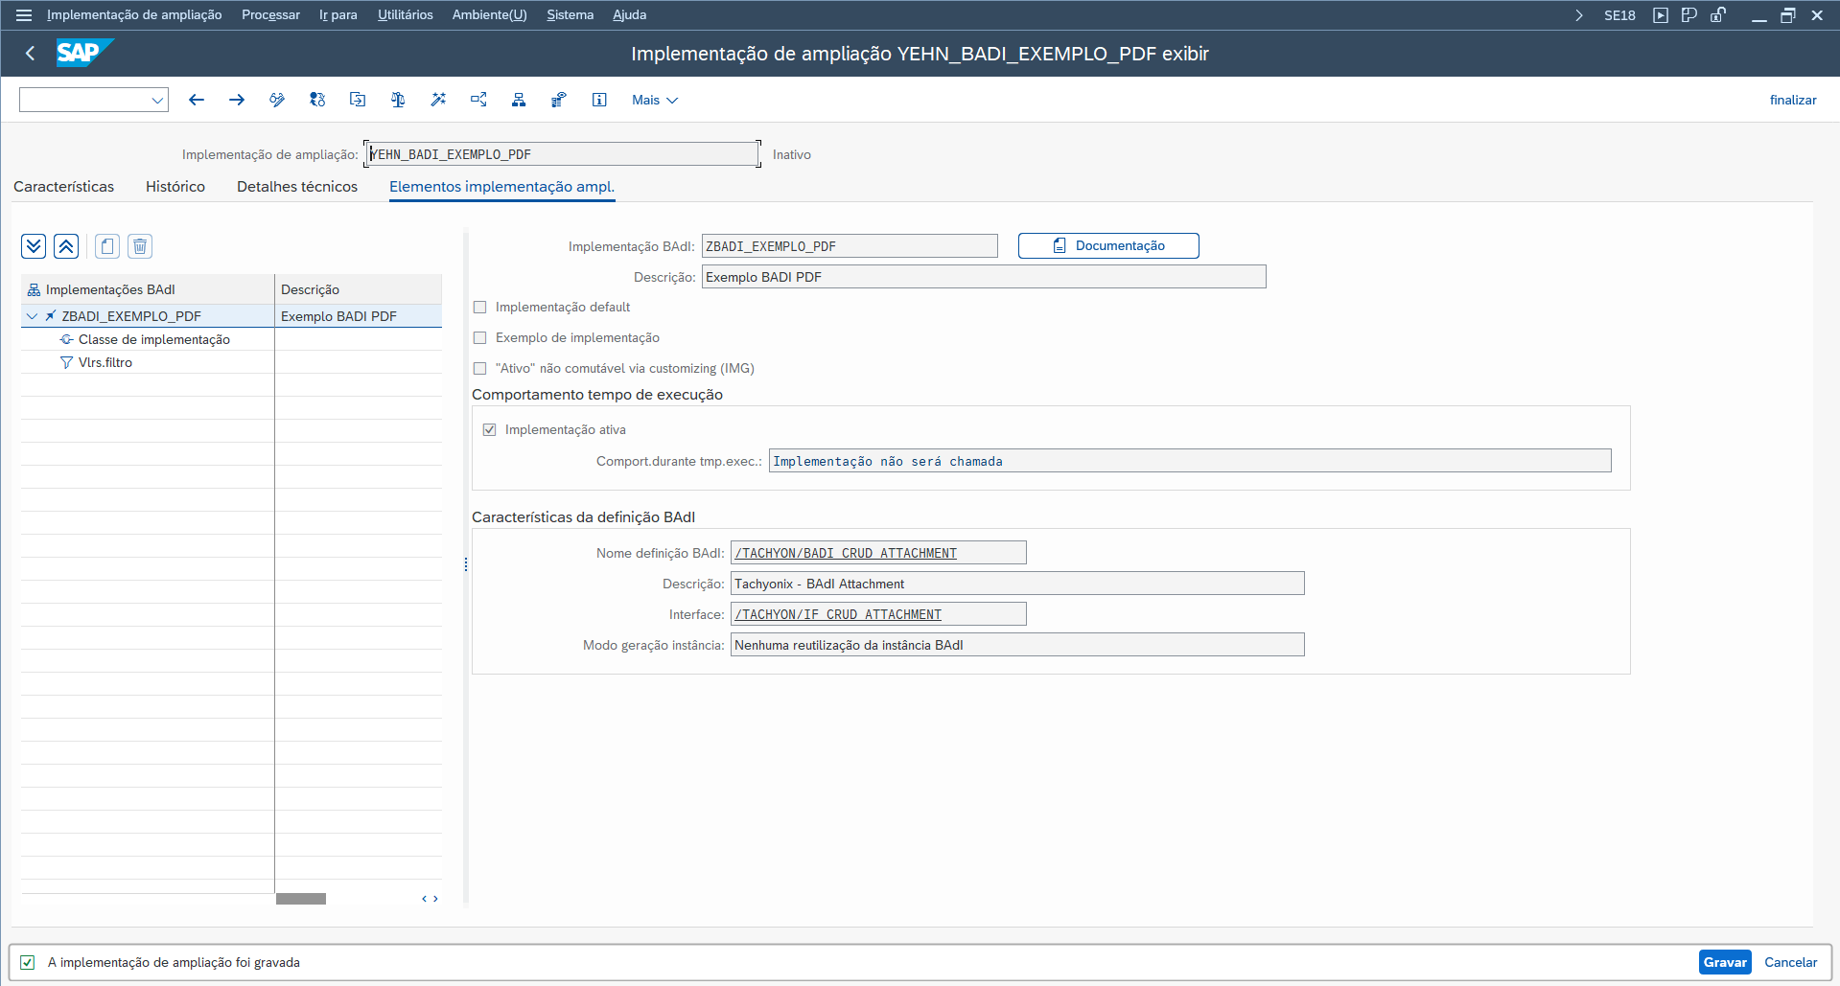
Task: Switch to the Características tab
Action: coord(63,187)
